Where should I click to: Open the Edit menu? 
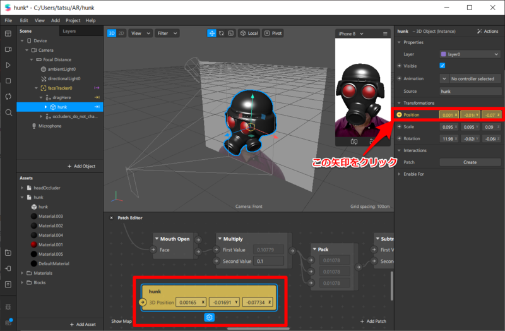[24, 20]
